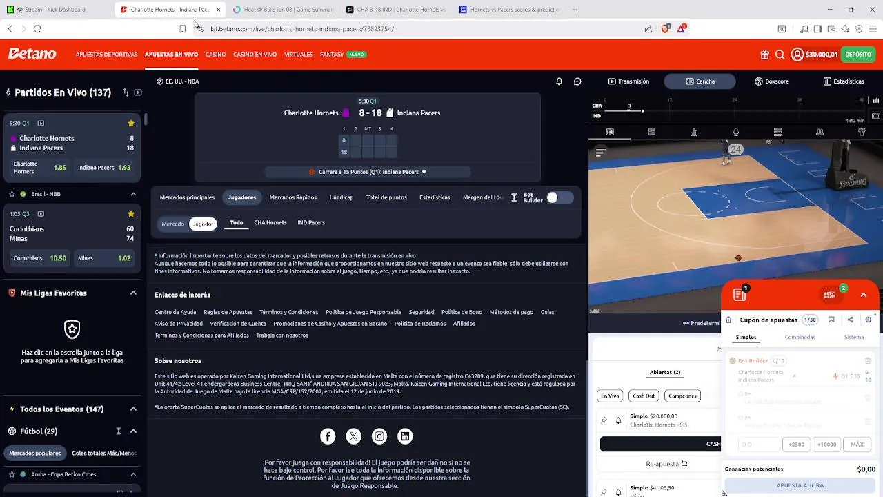Toggle the Bet Builder switch
Image resolution: width=883 pixels, height=497 pixels.
[559, 197]
